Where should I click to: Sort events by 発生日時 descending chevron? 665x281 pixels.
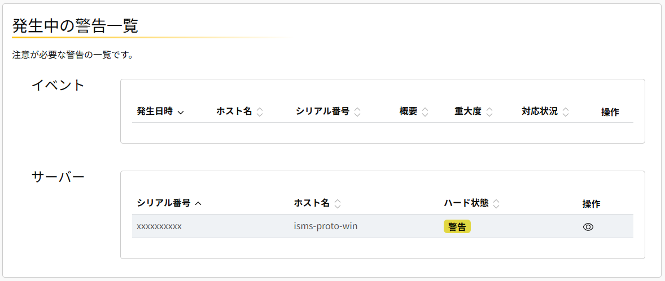coord(181,112)
